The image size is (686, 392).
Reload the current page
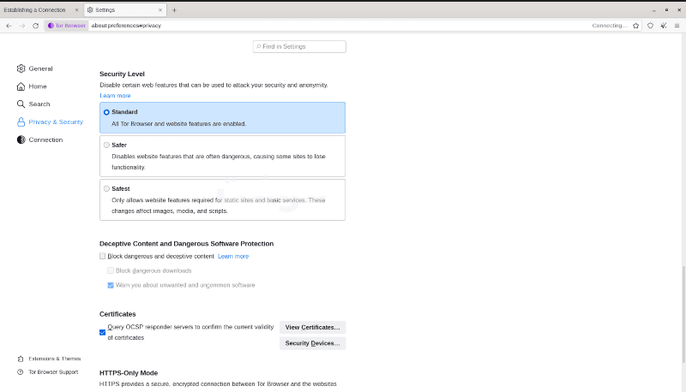click(x=35, y=26)
